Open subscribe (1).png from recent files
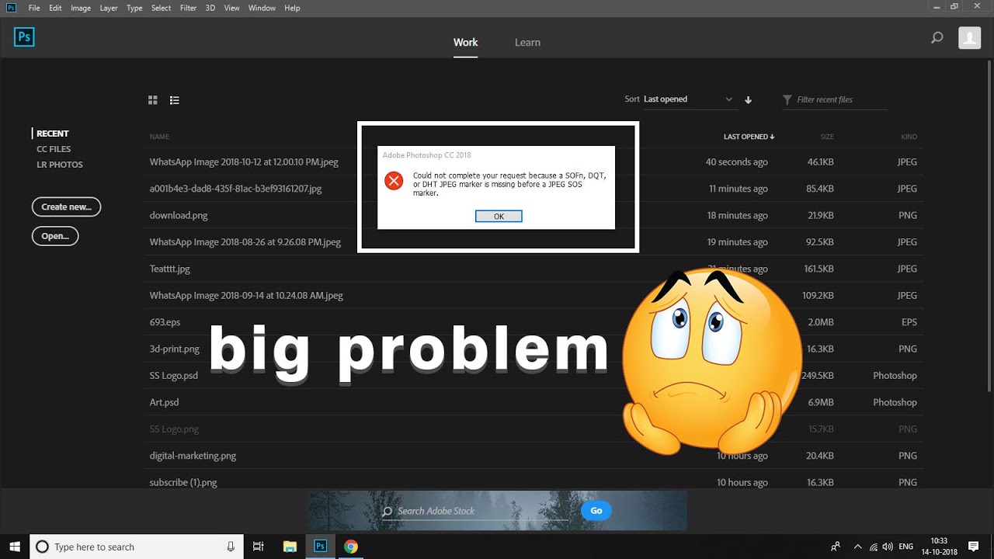Screen dimensions: 994x559 point(183,482)
